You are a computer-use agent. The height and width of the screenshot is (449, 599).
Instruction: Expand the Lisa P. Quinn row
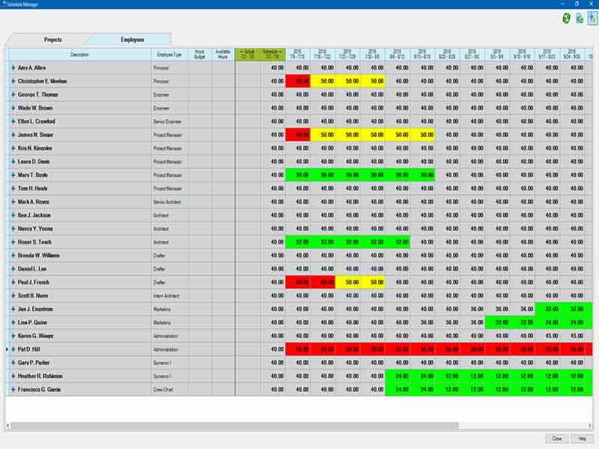tap(13, 323)
